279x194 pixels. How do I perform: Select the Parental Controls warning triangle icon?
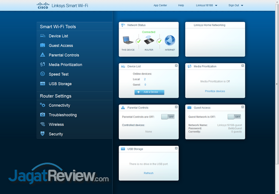(43, 55)
